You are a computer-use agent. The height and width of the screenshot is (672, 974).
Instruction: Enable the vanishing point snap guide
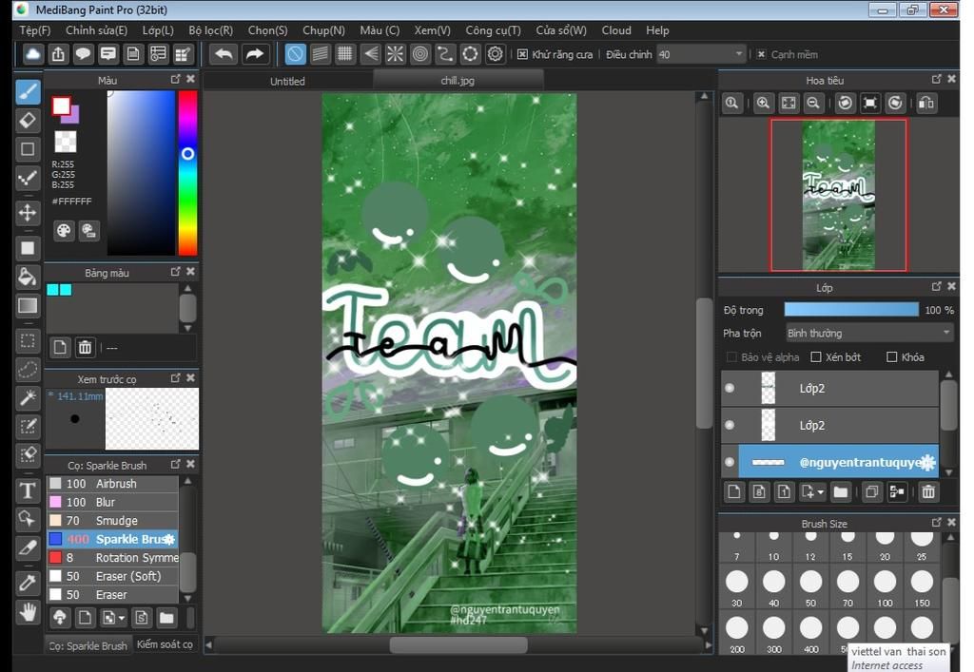click(x=370, y=54)
